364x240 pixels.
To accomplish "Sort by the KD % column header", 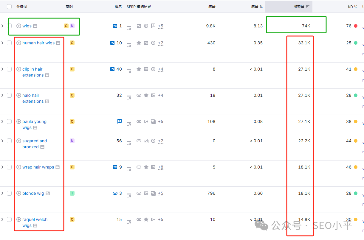I will coord(352,7).
